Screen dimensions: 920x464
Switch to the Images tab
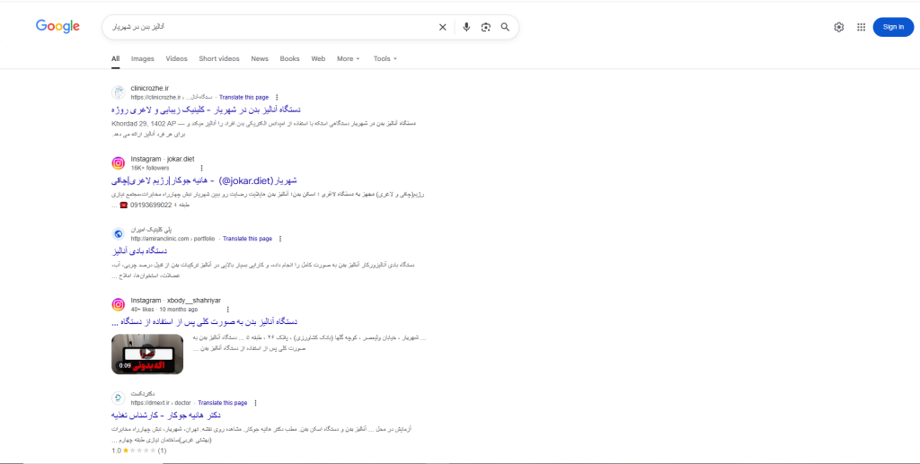point(143,58)
